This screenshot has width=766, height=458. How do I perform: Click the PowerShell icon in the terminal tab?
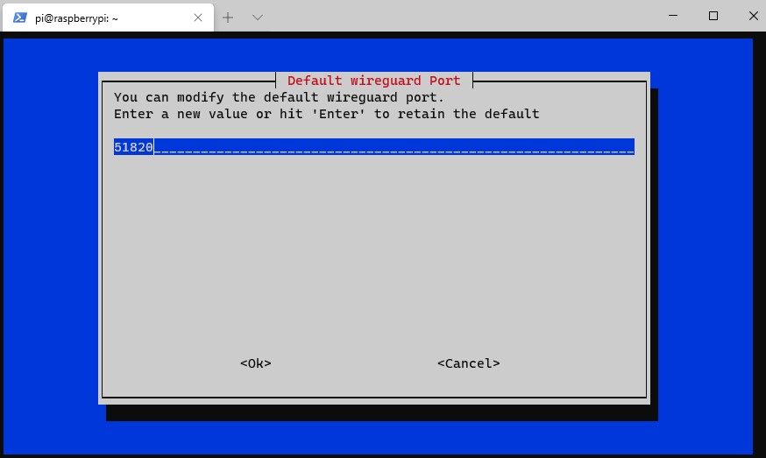click(19, 18)
